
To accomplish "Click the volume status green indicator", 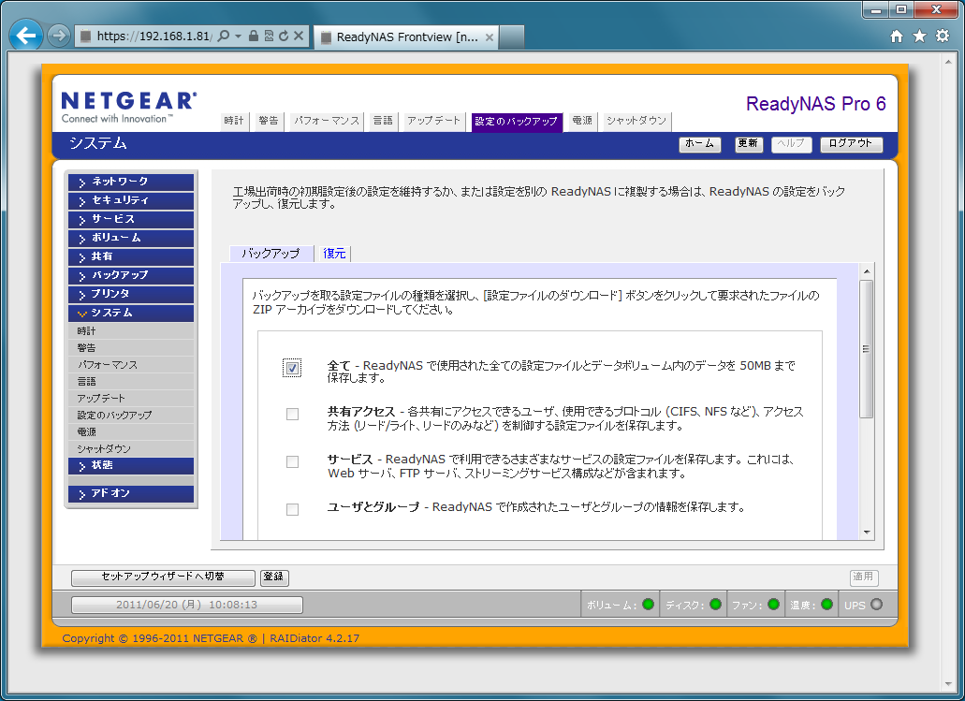I will coord(648,605).
